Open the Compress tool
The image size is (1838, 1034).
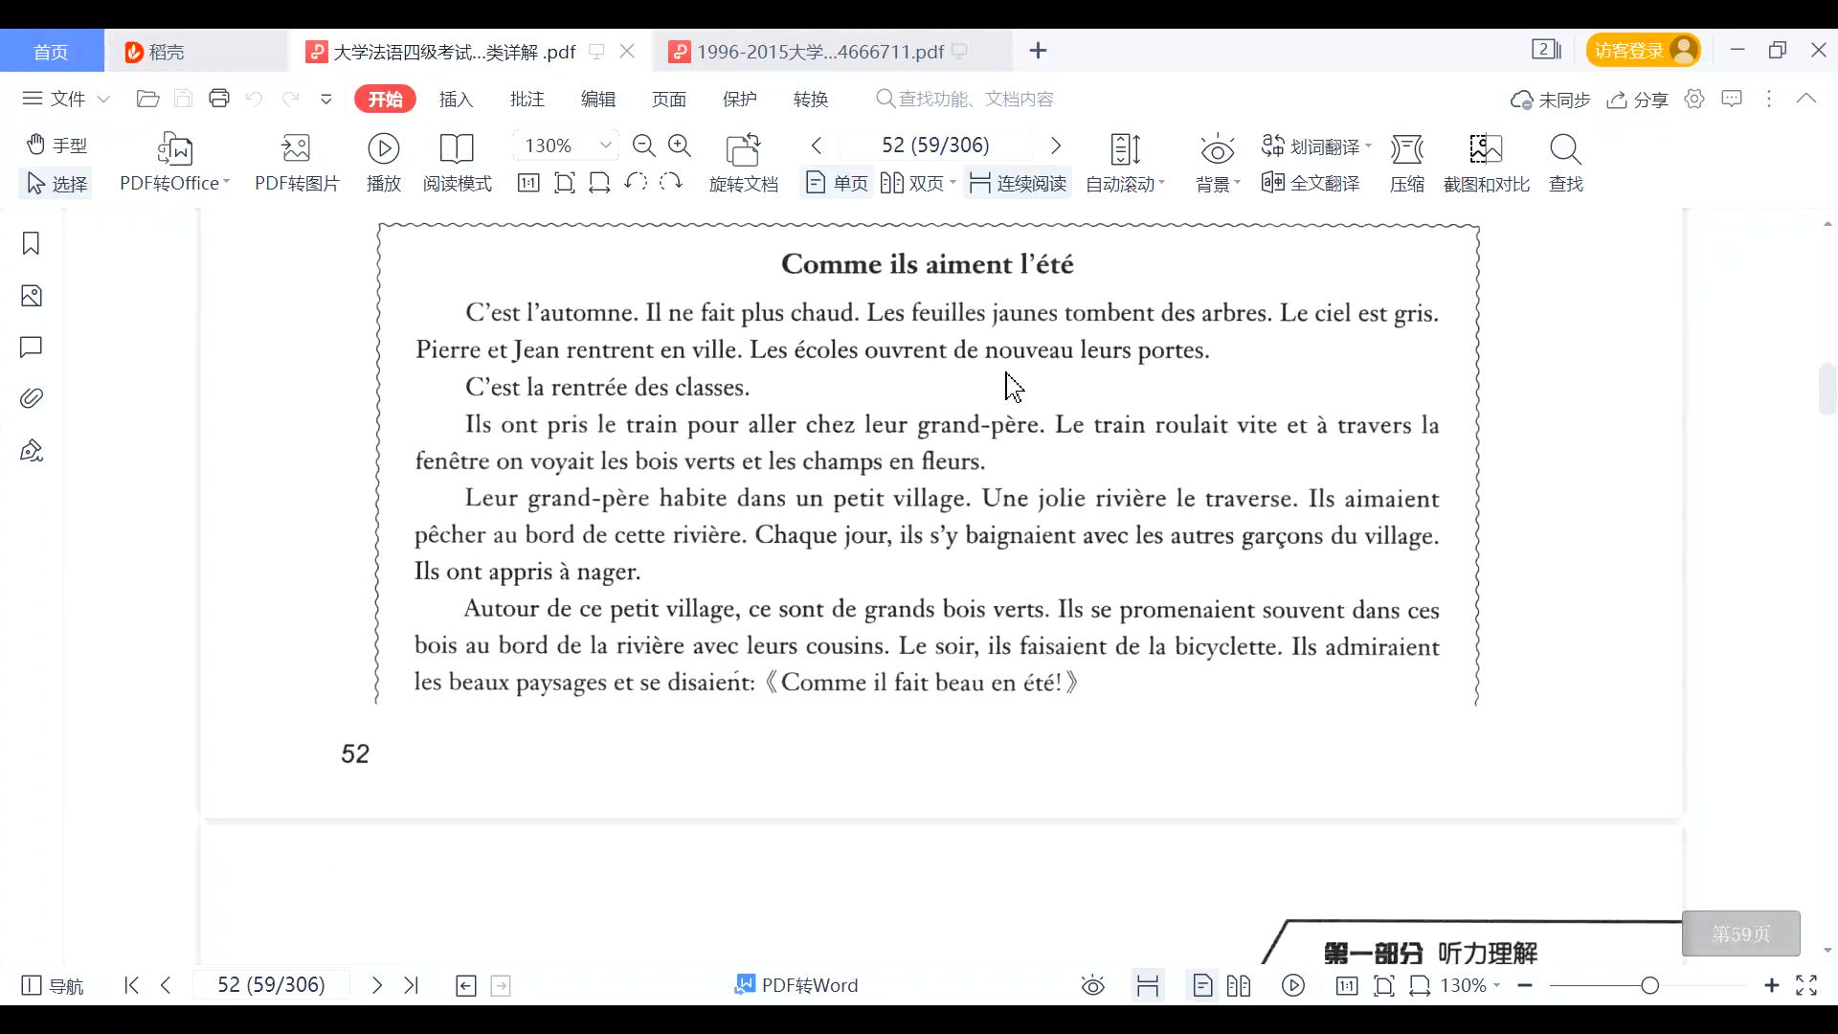point(1407,163)
